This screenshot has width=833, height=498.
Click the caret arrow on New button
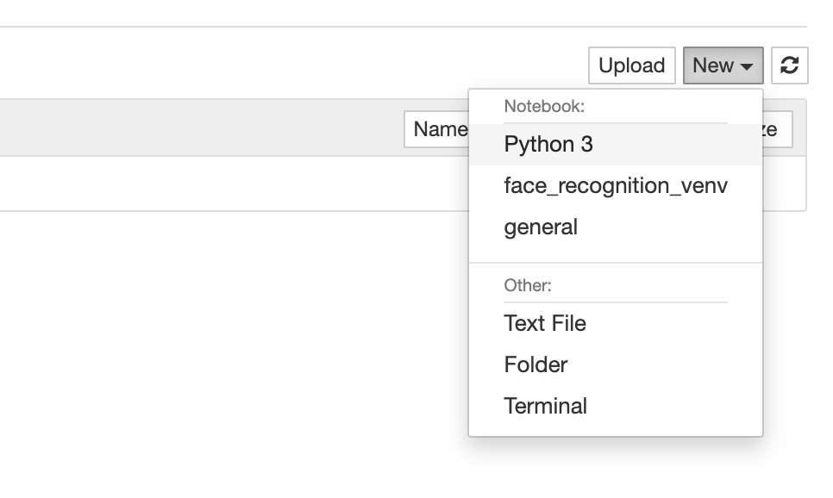[x=747, y=66]
